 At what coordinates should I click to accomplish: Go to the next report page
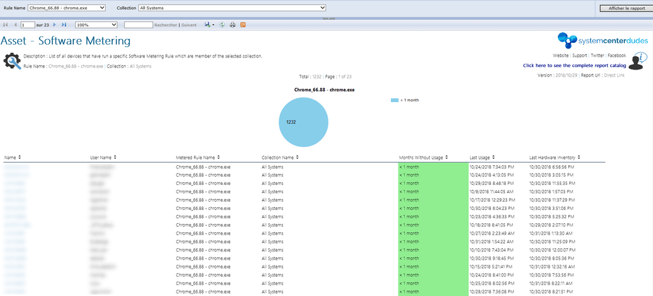pos(55,25)
